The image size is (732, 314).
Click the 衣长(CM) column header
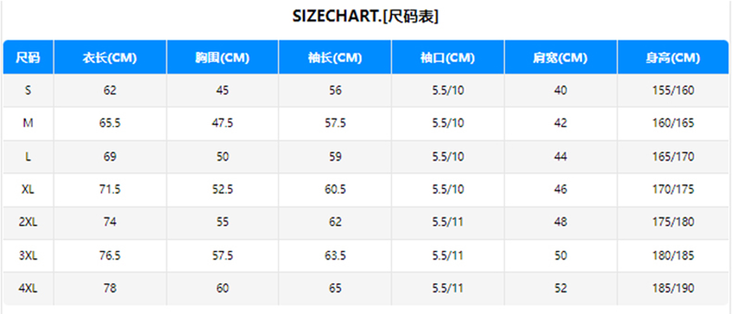110,58
